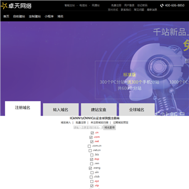
Task: Open the 批量注册 link
Action: pyautogui.click(x=81, y=122)
